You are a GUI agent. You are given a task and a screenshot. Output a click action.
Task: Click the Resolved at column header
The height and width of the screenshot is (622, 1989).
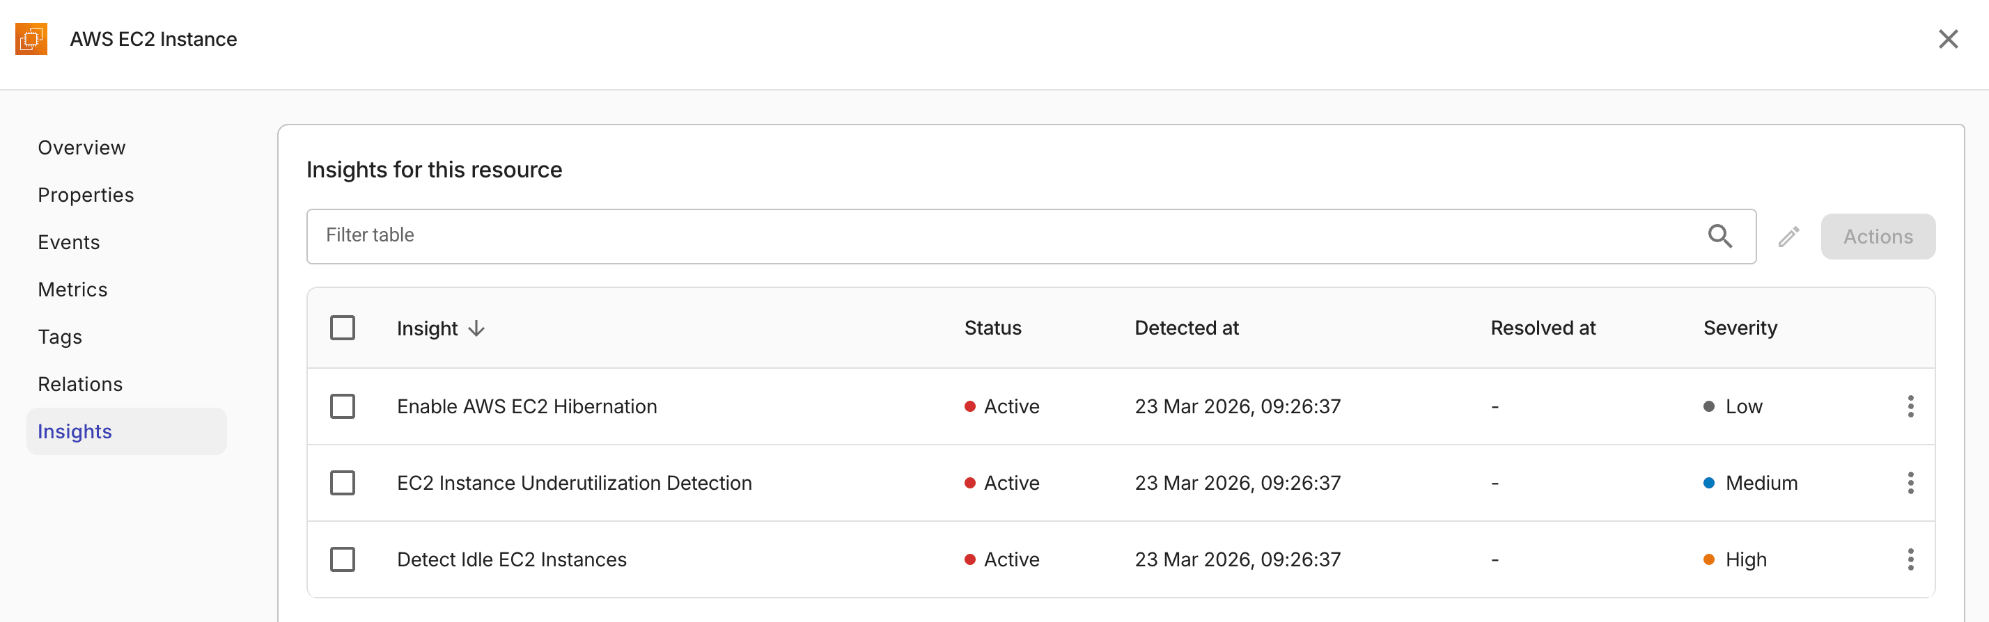point(1542,328)
